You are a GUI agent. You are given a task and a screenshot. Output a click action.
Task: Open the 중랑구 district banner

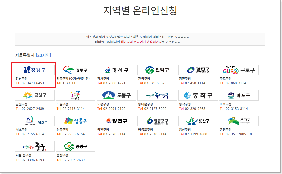tap(76, 146)
